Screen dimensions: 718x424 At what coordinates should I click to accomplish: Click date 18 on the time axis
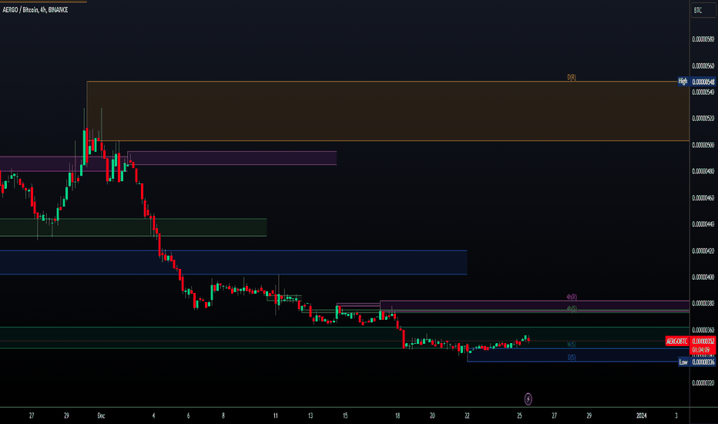398,416
